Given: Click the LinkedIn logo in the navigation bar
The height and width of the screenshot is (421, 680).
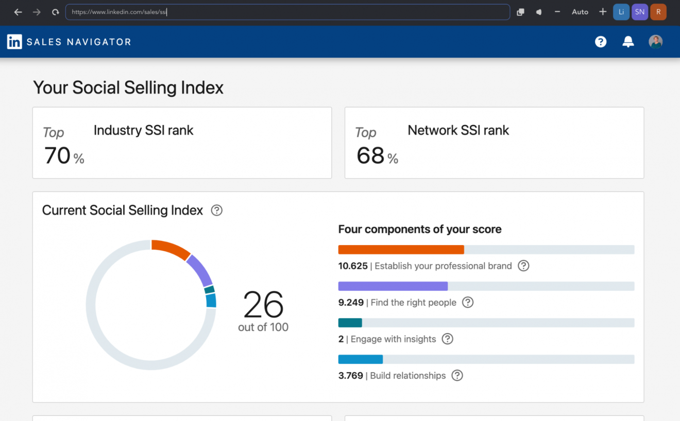Looking at the screenshot, I should pos(14,42).
